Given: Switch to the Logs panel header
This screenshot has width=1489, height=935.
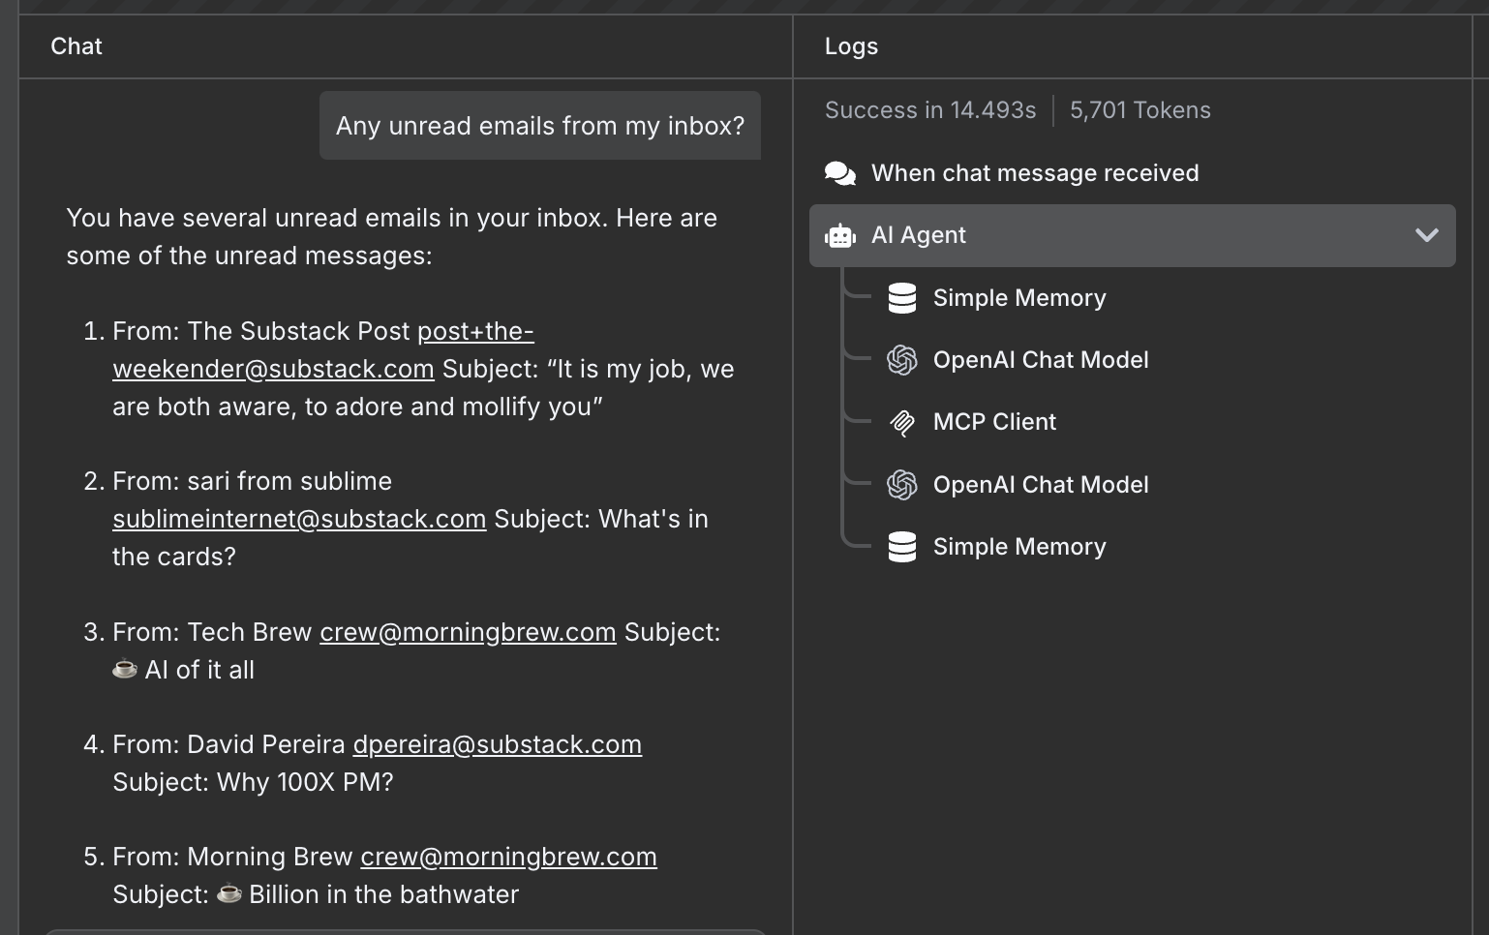Looking at the screenshot, I should pyautogui.click(x=851, y=45).
